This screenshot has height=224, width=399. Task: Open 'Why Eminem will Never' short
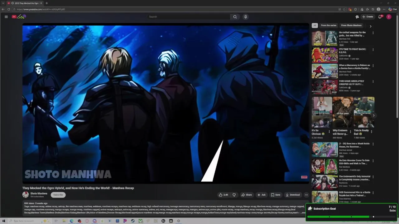point(343,112)
